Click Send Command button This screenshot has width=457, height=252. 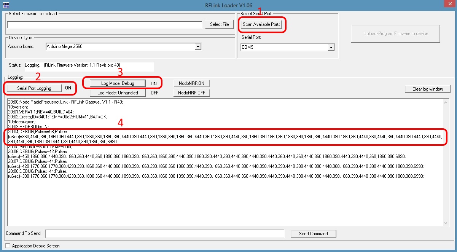tap(313, 233)
